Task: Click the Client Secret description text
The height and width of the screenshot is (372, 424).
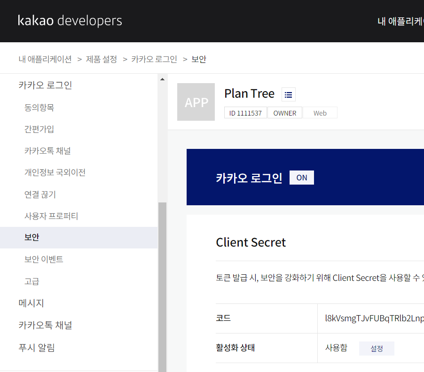Action: pyautogui.click(x=320, y=278)
